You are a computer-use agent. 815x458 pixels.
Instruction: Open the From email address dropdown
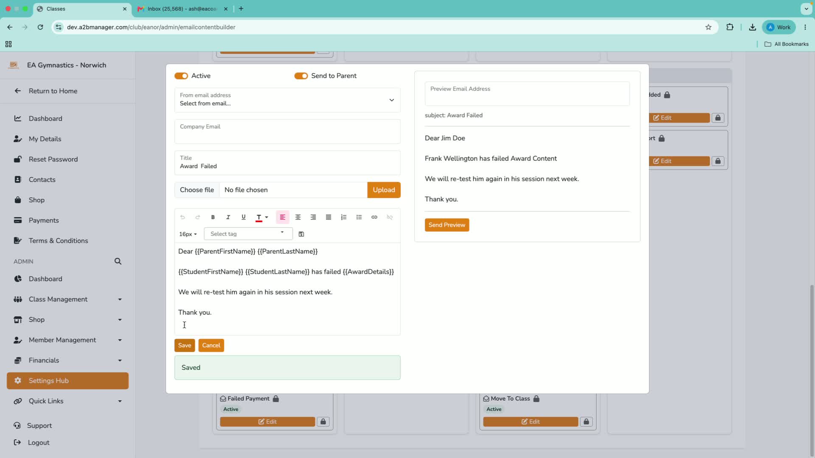coord(287,100)
